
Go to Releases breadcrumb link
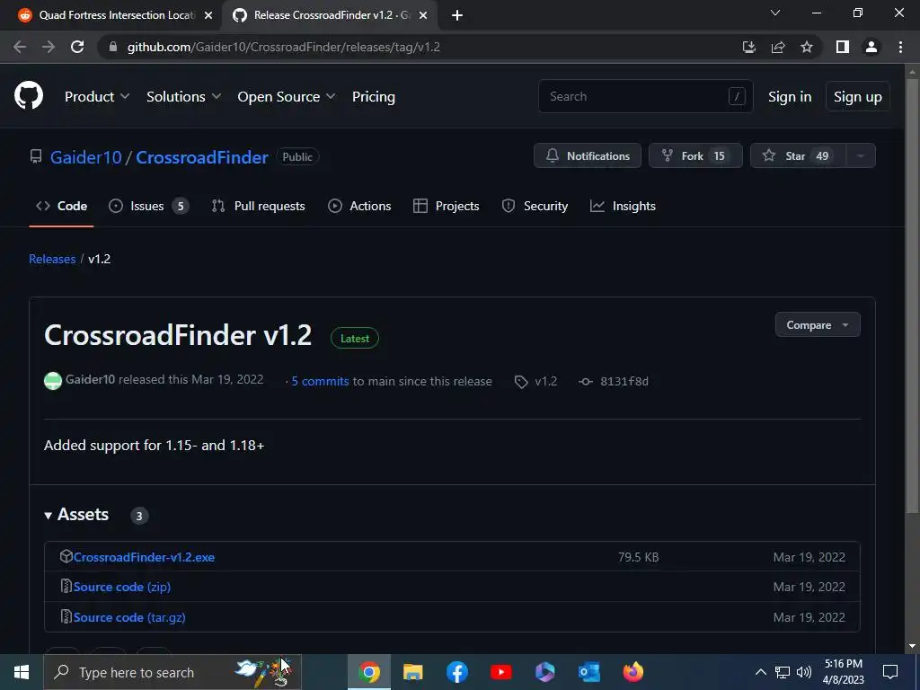52,259
